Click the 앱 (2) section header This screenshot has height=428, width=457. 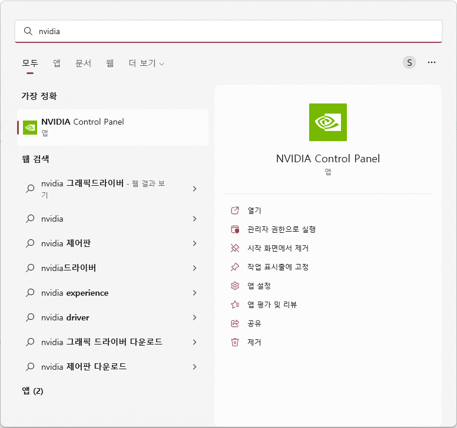click(32, 391)
